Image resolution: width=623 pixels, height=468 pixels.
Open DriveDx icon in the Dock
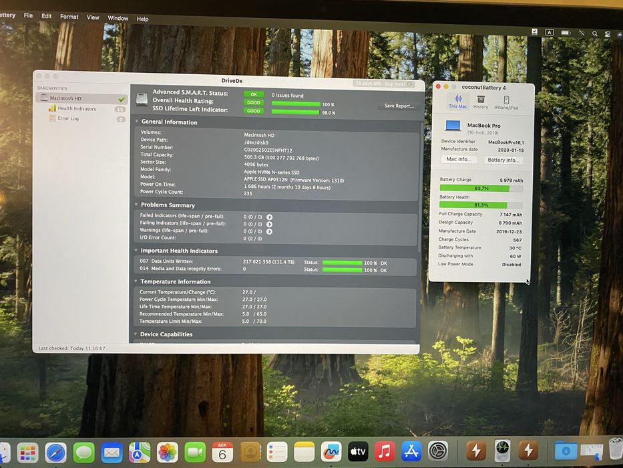click(503, 450)
